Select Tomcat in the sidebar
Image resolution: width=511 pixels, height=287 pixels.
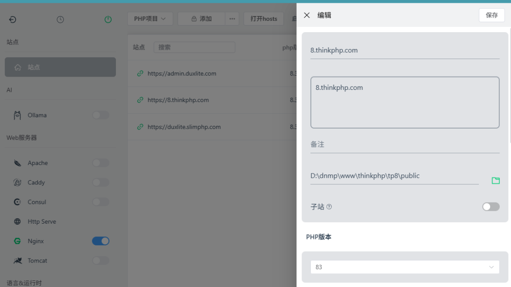pyautogui.click(x=37, y=261)
